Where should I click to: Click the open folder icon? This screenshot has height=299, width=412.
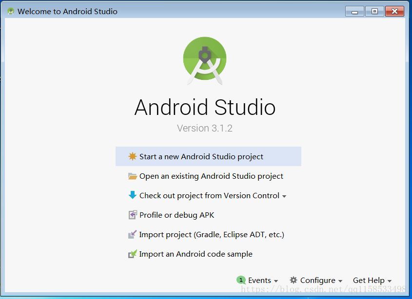pos(133,176)
